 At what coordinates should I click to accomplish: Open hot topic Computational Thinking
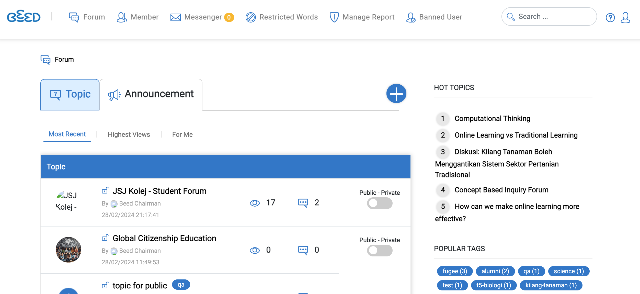(x=492, y=119)
